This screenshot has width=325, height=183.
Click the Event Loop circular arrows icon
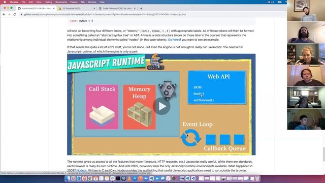point(191,138)
